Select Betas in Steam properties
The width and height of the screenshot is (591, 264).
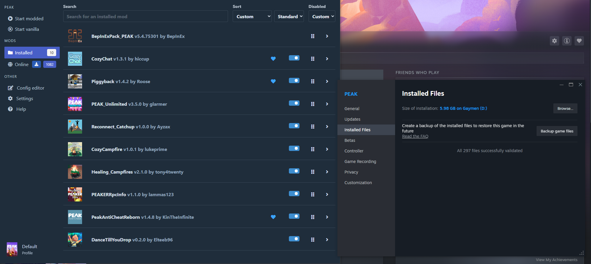click(350, 140)
